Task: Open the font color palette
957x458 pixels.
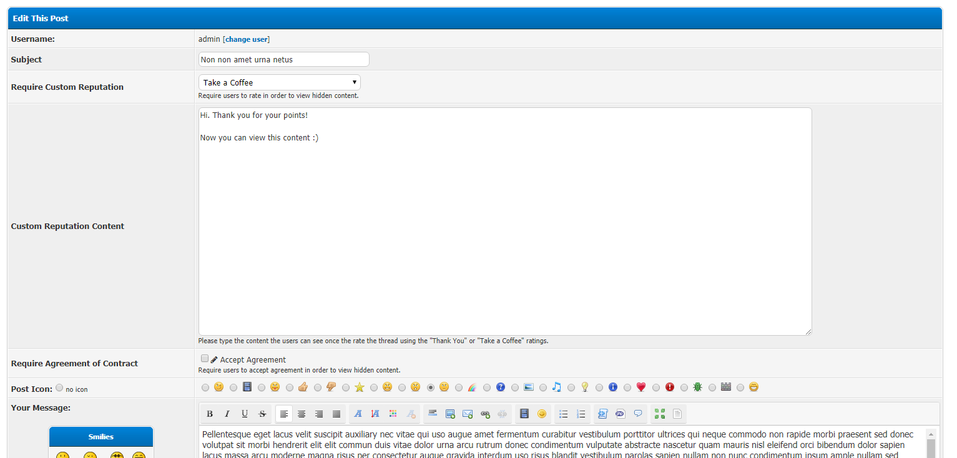Action: [x=393, y=414]
